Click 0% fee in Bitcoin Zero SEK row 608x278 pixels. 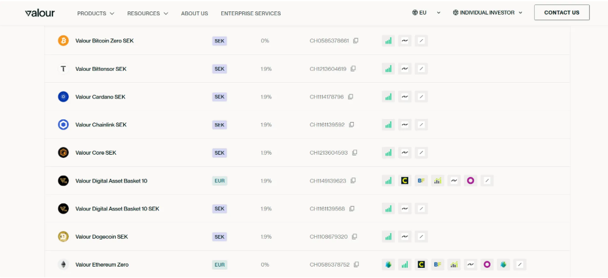pos(265,40)
